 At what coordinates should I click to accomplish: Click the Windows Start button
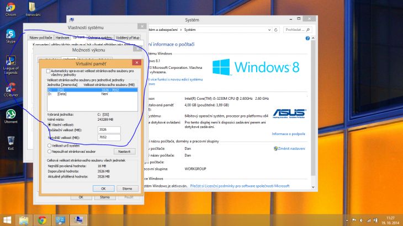coord(7,220)
